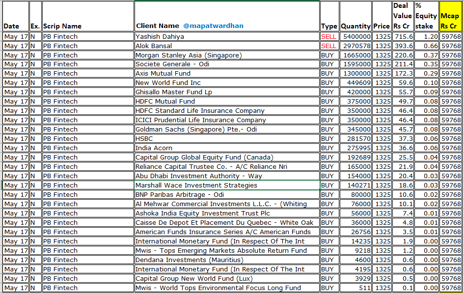Select the % Equity stake header

click(426, 16)
